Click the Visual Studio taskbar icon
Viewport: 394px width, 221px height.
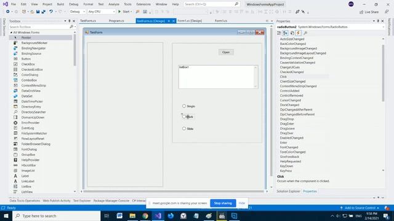tap(158, 215)
